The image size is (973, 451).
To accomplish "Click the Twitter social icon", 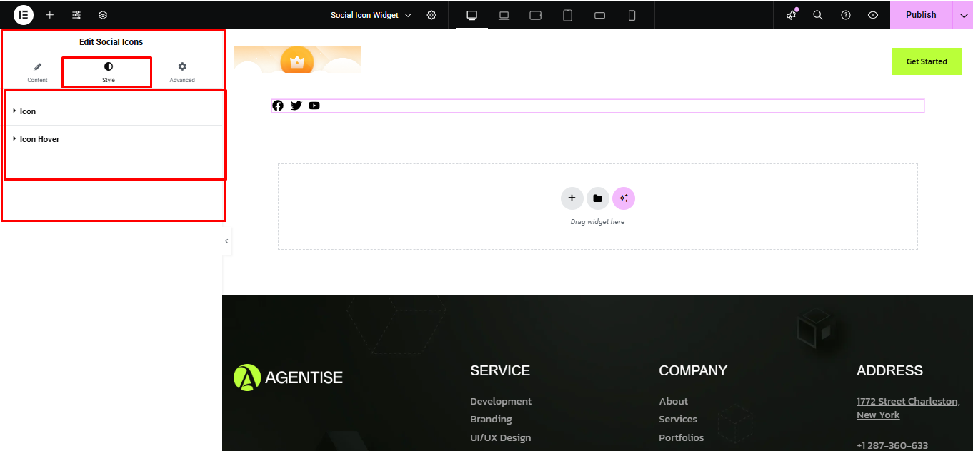I will pyautogui.click(x=296, y=106).
